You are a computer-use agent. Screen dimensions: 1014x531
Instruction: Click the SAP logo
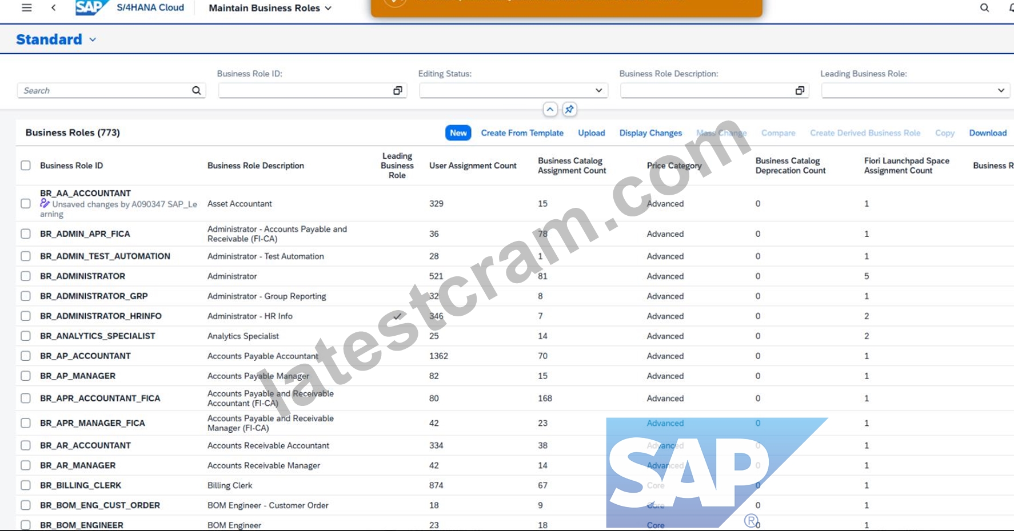tap(91, 7)
